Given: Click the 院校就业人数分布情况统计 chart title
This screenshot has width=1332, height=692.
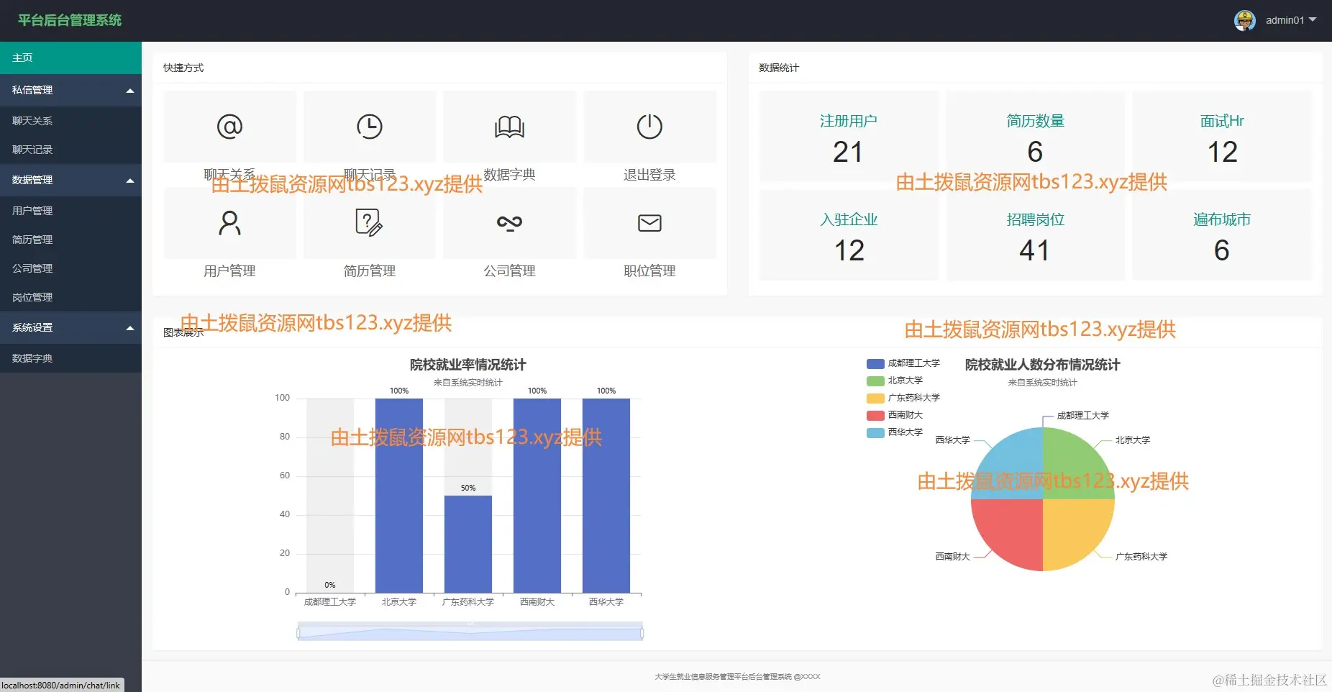Looking at the screenshot, I should pyautogui.click(x=1043, y=365).
